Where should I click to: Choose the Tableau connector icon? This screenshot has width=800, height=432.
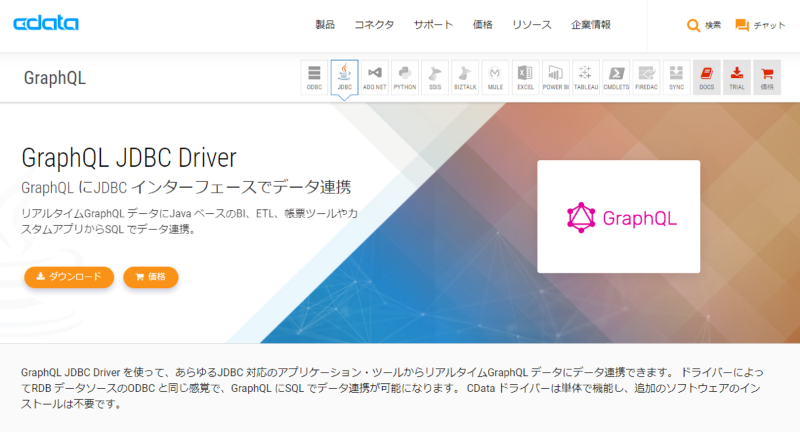pyautogui.click(x=586, y=77)
